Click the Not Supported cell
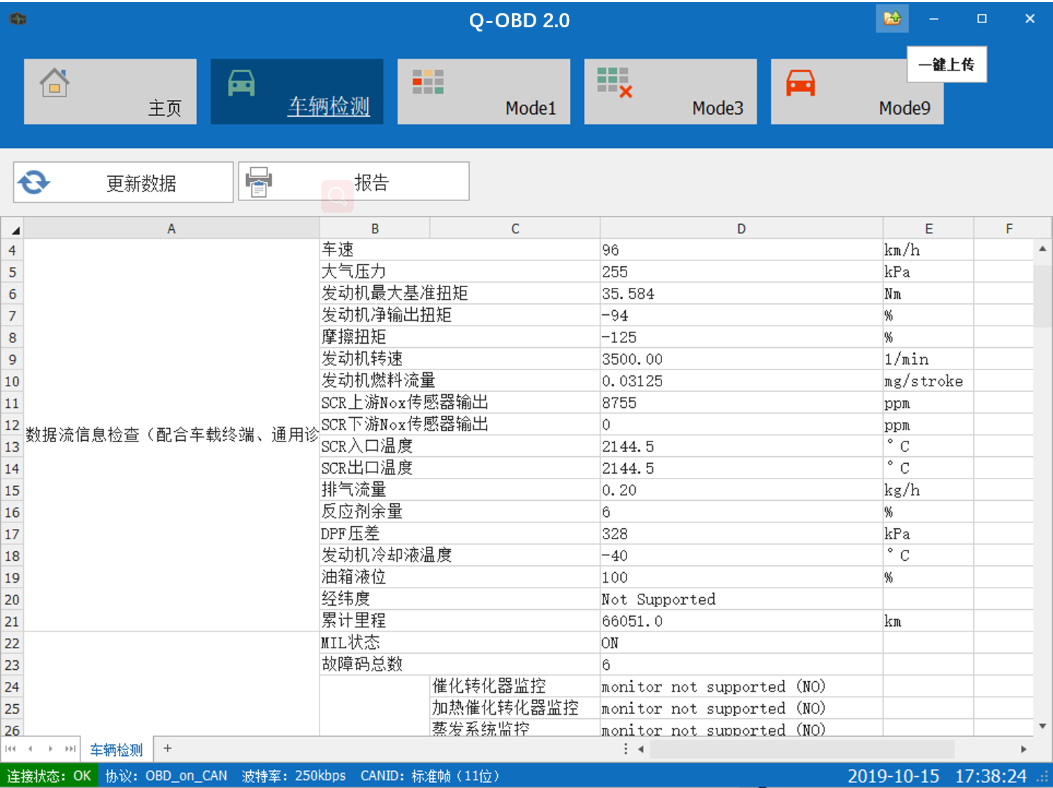 pyautogui.click(x=741, y=599)
